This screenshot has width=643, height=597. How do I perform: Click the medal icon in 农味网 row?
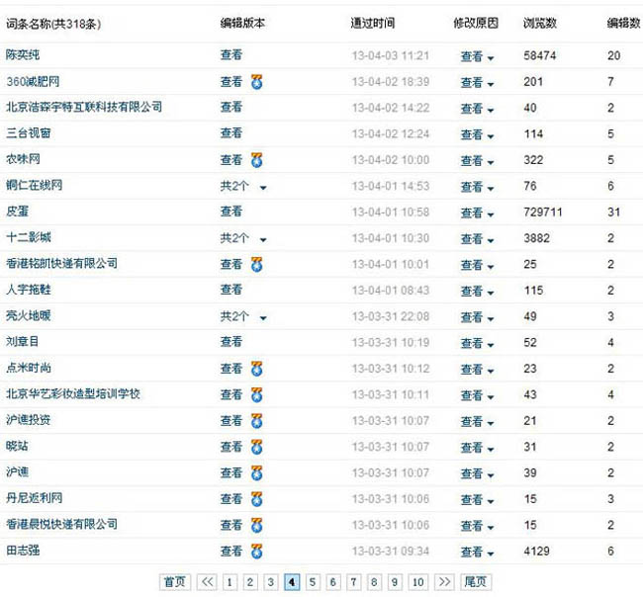click(x=256, y=160)
